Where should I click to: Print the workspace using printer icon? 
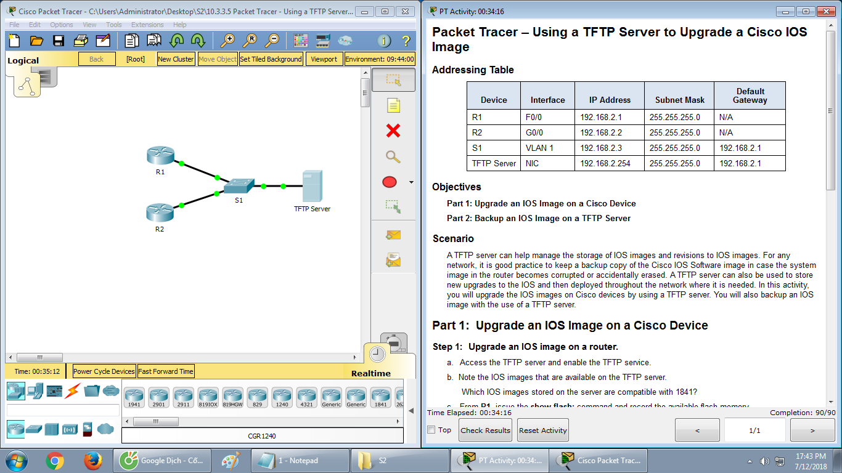[81, 41]
